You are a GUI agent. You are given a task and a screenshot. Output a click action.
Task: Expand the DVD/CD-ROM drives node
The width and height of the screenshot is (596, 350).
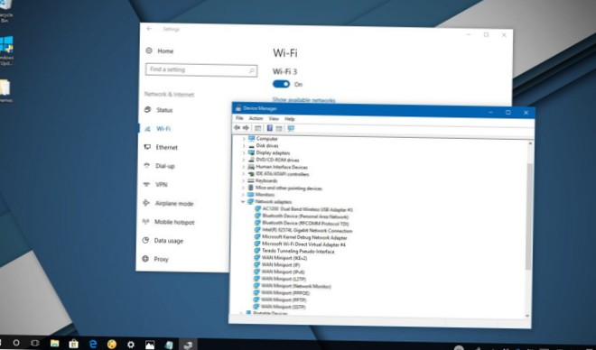244,160
